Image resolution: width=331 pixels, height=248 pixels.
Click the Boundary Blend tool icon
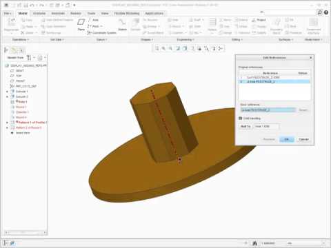tap(277, 23)
